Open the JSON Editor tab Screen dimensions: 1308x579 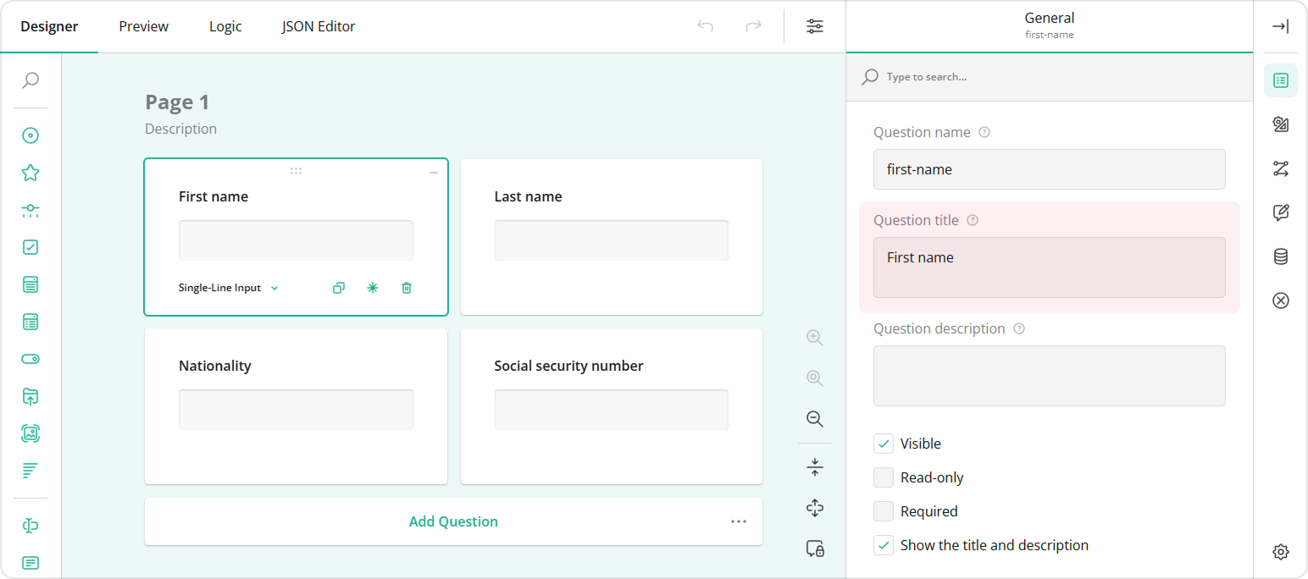[318, 26]
